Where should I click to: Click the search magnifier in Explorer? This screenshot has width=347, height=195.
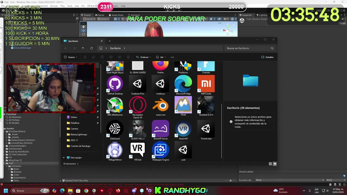pos(272,48)
